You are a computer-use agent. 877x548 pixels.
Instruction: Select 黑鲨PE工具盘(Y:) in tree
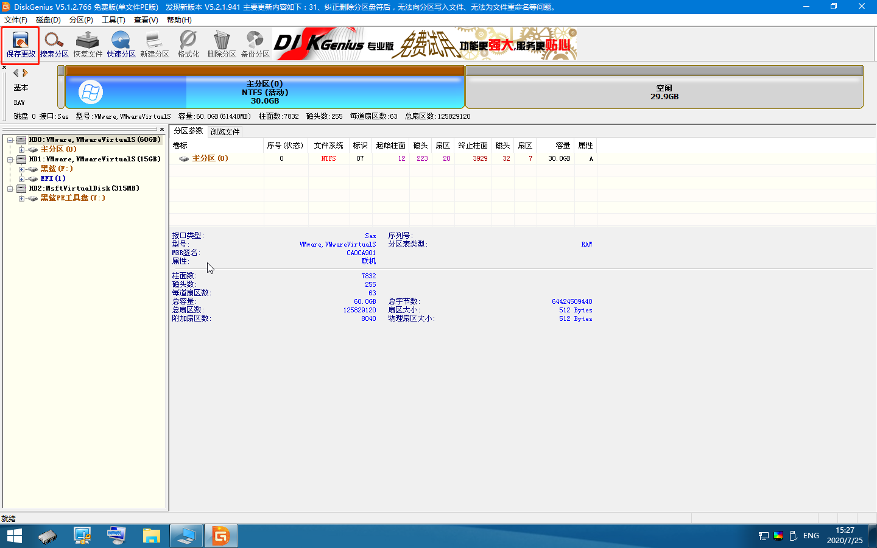tap(72, 198)
